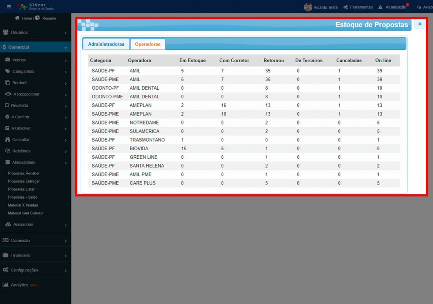Click the Configurações gears icon
Image resolution: width=433 pixels, height=304 pixels.
[5, 270]
